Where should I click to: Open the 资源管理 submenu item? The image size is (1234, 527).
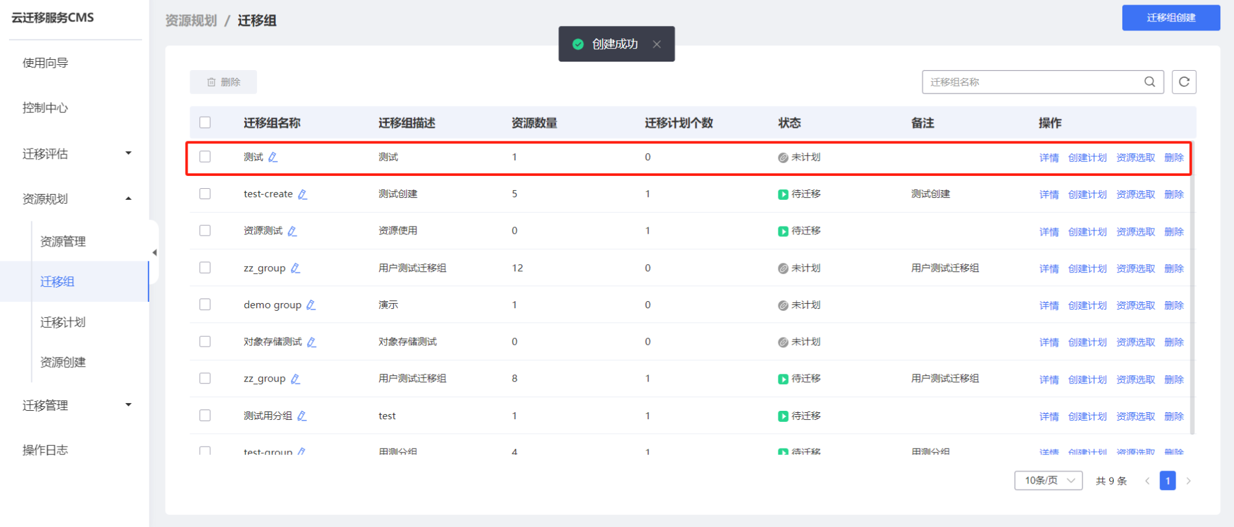click(63, 241)
